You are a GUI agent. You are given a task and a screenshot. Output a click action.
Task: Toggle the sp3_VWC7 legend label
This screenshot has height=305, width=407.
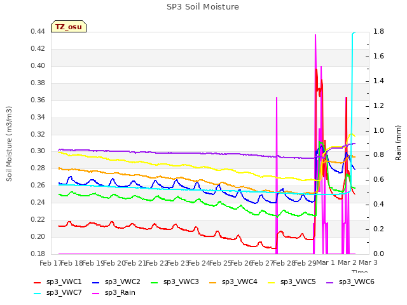pyautogui.click(x=64, y=293)
